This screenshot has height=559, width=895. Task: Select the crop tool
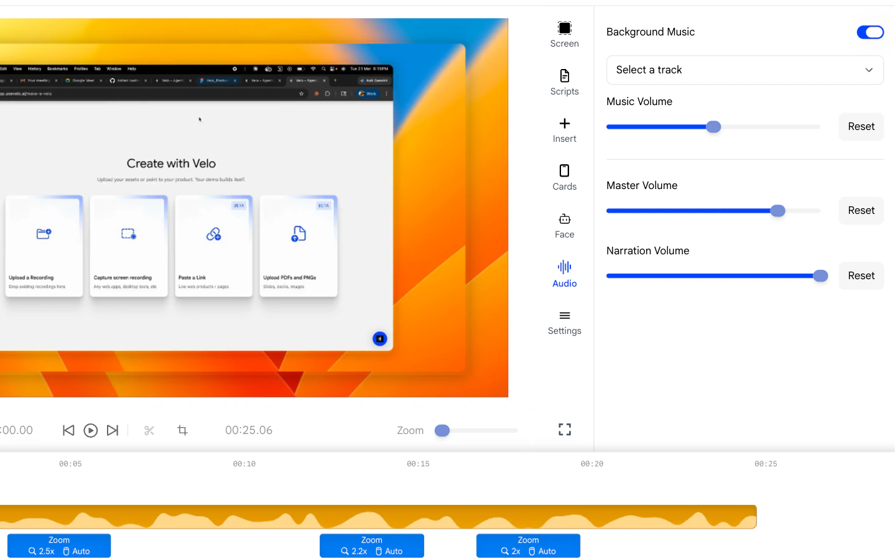pyautogui.click(x=182, y=430)
